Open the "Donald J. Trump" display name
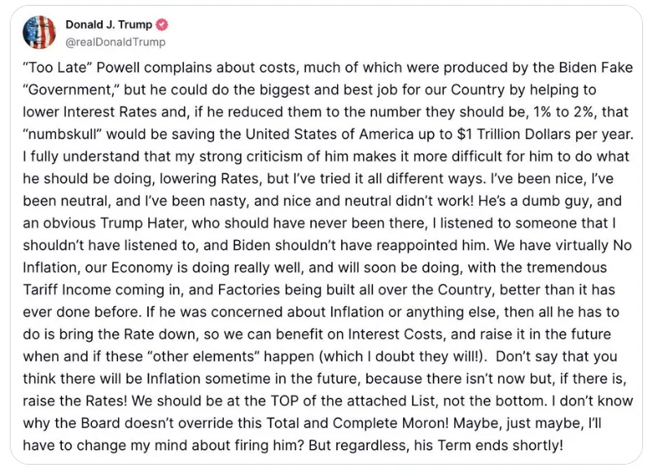 [108, 25]
